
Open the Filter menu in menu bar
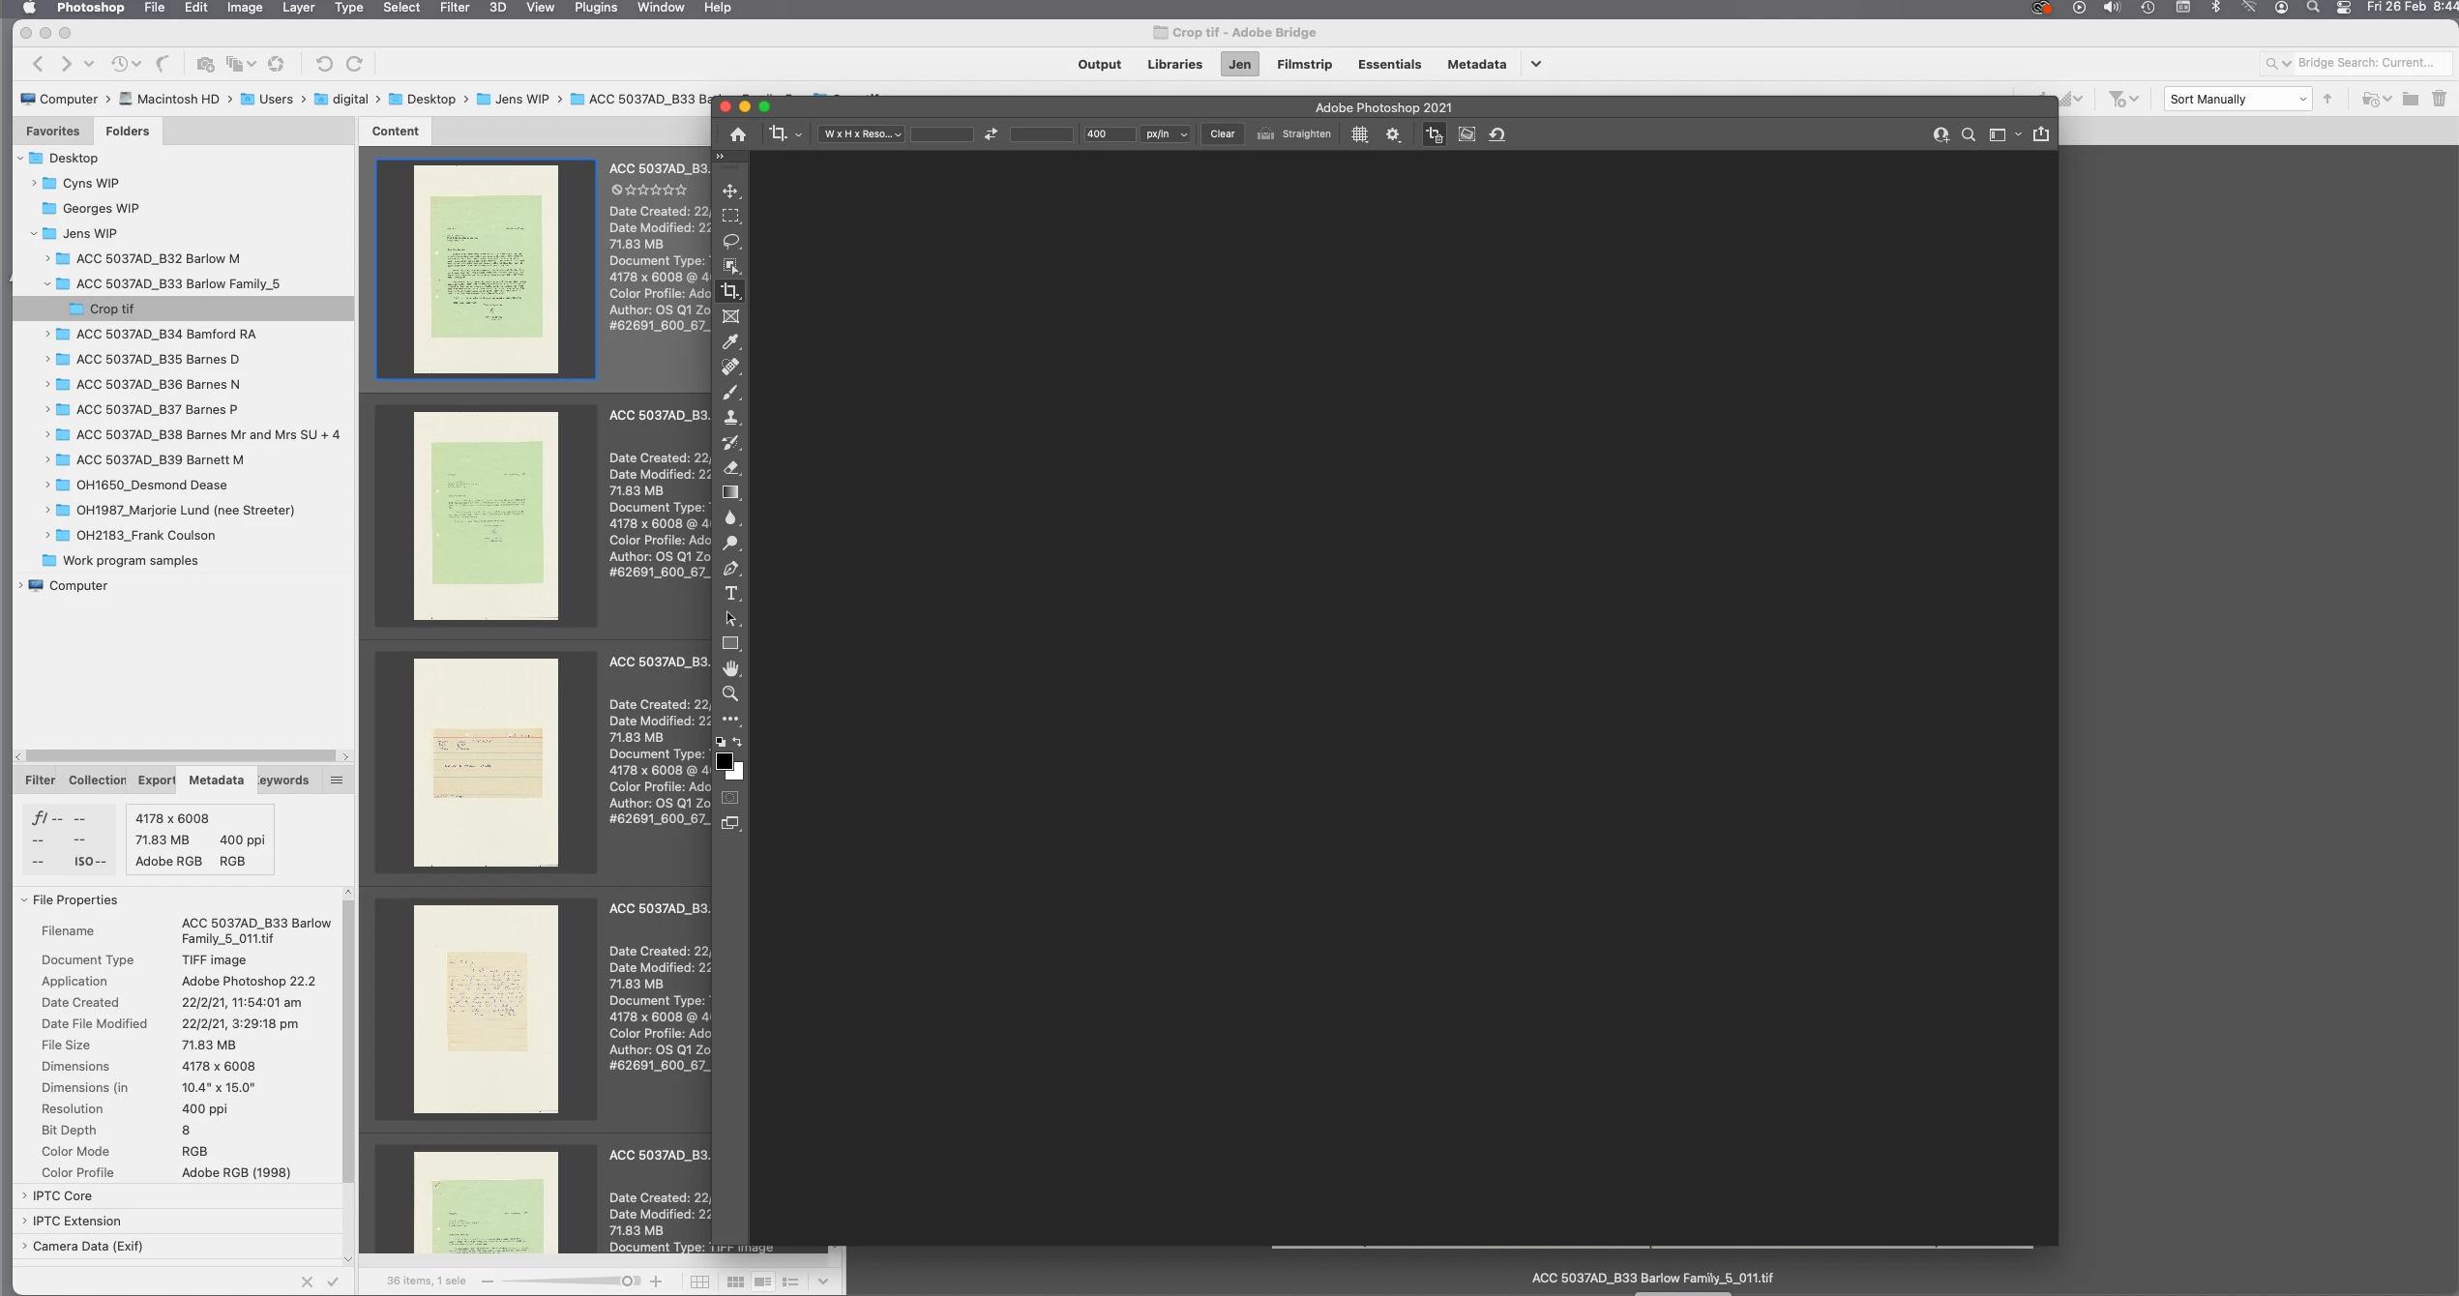[x=454, y=8]
